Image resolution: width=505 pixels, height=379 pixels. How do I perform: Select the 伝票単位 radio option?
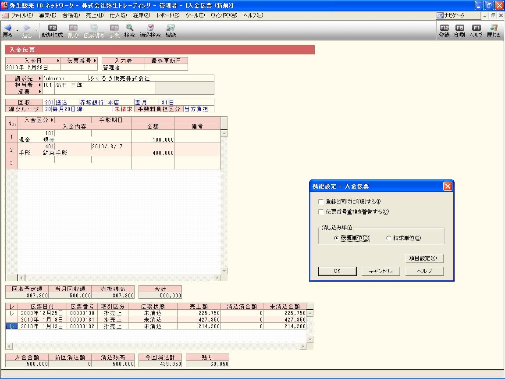pos(336,238)
